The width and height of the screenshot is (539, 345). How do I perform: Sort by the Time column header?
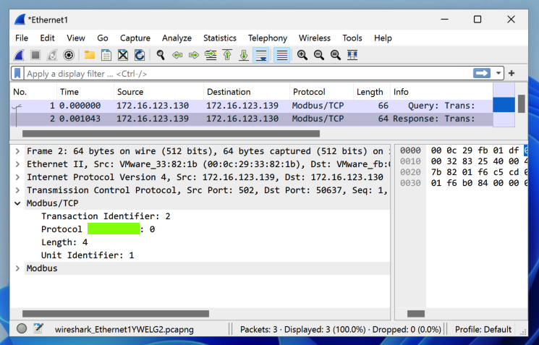tap(85, 92)
